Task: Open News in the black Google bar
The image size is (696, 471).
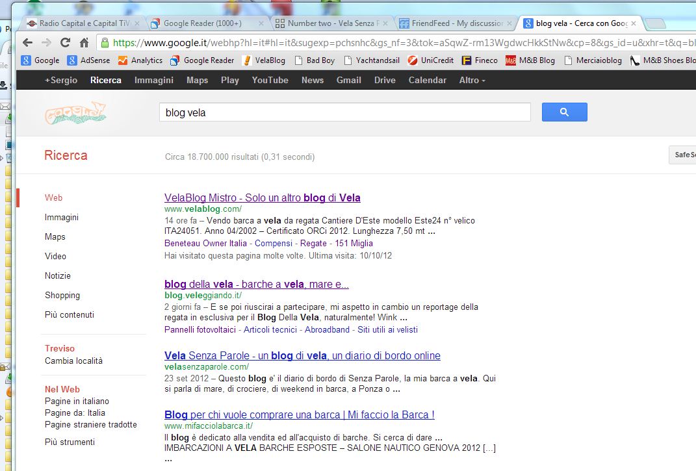Action: point(313,81)
